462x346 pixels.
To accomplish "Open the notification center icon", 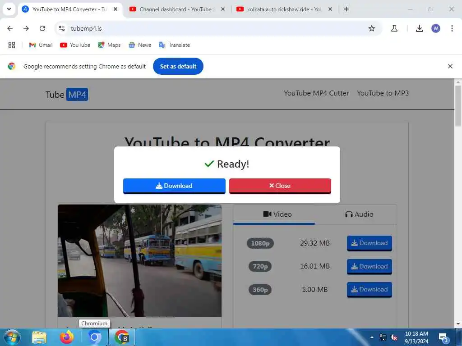I will pos(443,337).
